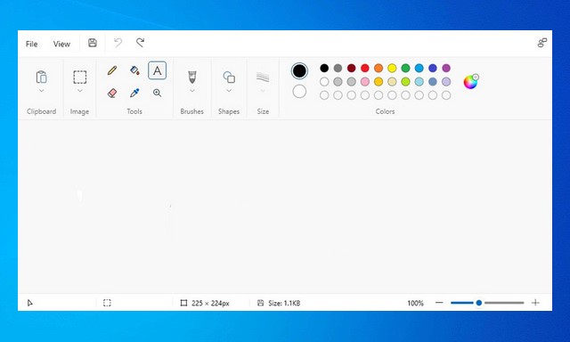The height and width of the screenshot is (342, 570).
Task: Select Color 1 black primary circle
Action: [x=299, y=71]
